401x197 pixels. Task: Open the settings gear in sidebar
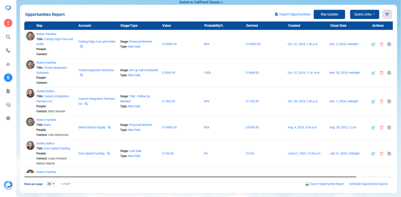click(8, 118)
